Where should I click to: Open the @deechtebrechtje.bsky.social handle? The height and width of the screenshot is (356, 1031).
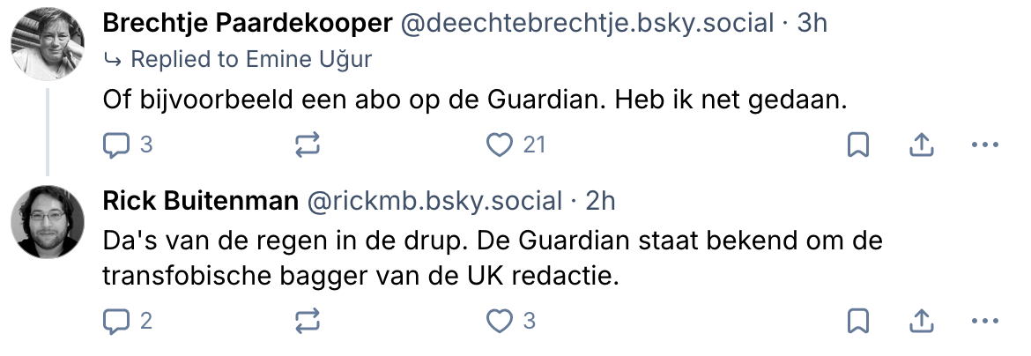pos(587,24)
